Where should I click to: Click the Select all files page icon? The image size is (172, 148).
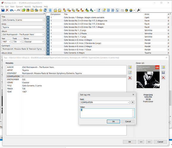point(50,10)
